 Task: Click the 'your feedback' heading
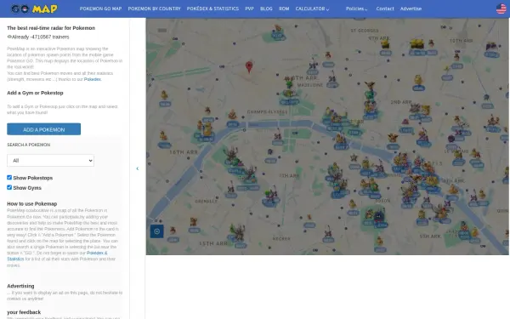point(24,312)
